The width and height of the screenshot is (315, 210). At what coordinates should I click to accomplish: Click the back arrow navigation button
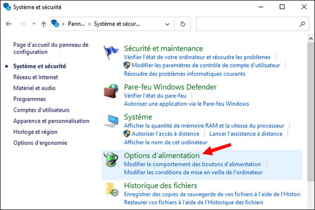tap(9, 24)
